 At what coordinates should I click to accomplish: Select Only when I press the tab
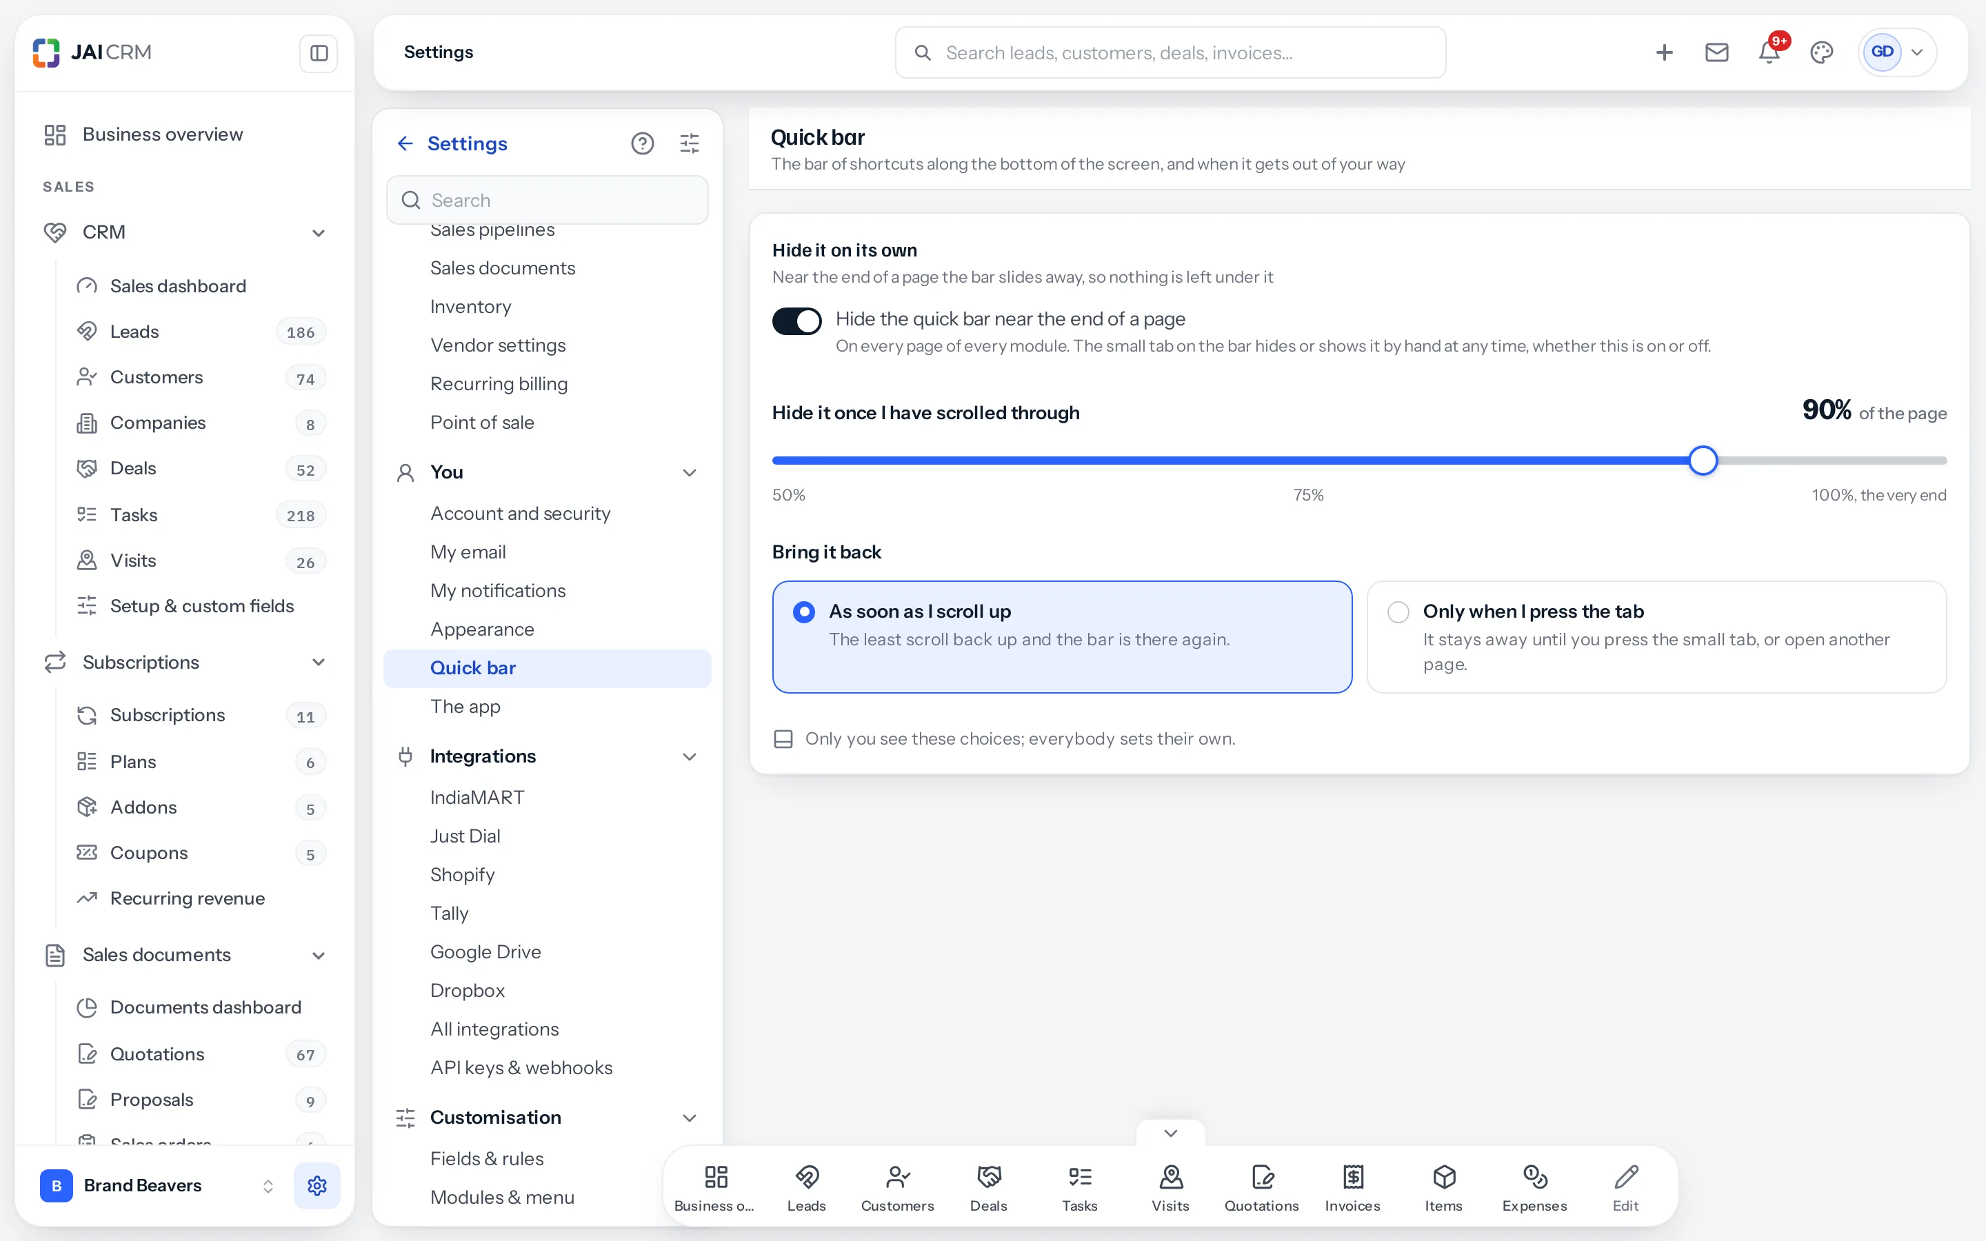pyautogui.click(x=1656, y=637)
